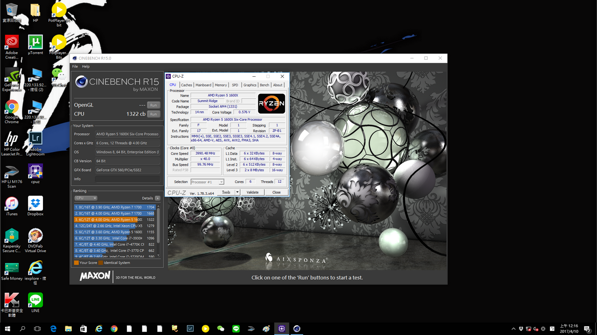Open HP LJ M176 Scan shortcut
This screenshot has height=335, width=597.
tap(12, 176)
